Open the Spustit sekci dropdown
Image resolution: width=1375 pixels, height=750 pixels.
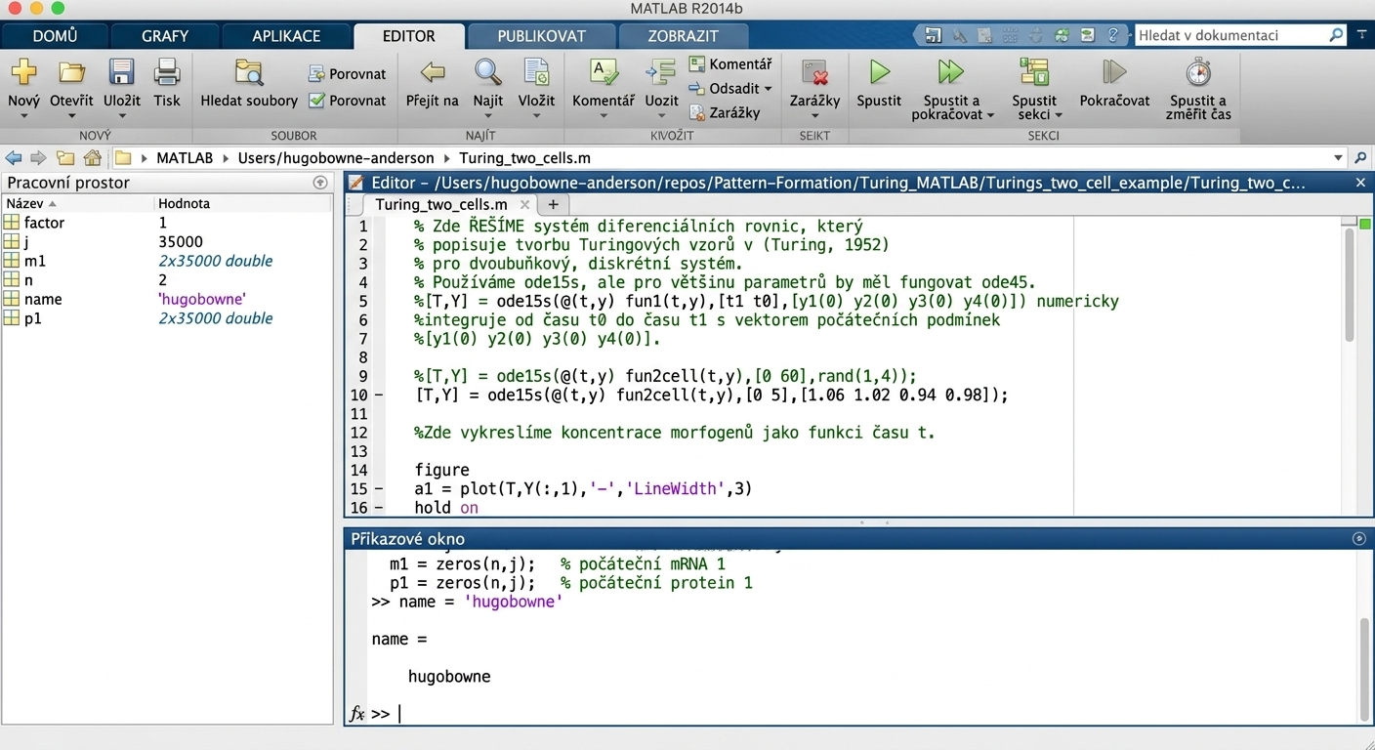point(1060,115)
